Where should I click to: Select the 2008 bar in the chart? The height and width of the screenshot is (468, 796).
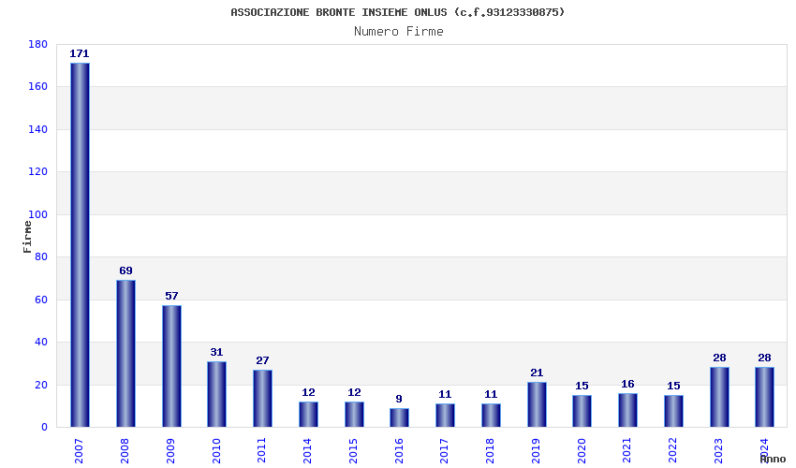pos(125,353)
